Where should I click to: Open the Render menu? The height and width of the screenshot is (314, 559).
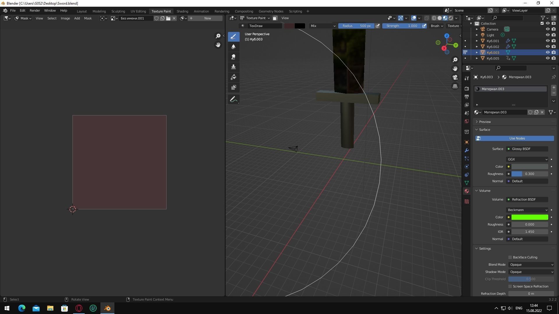[35, 10]
